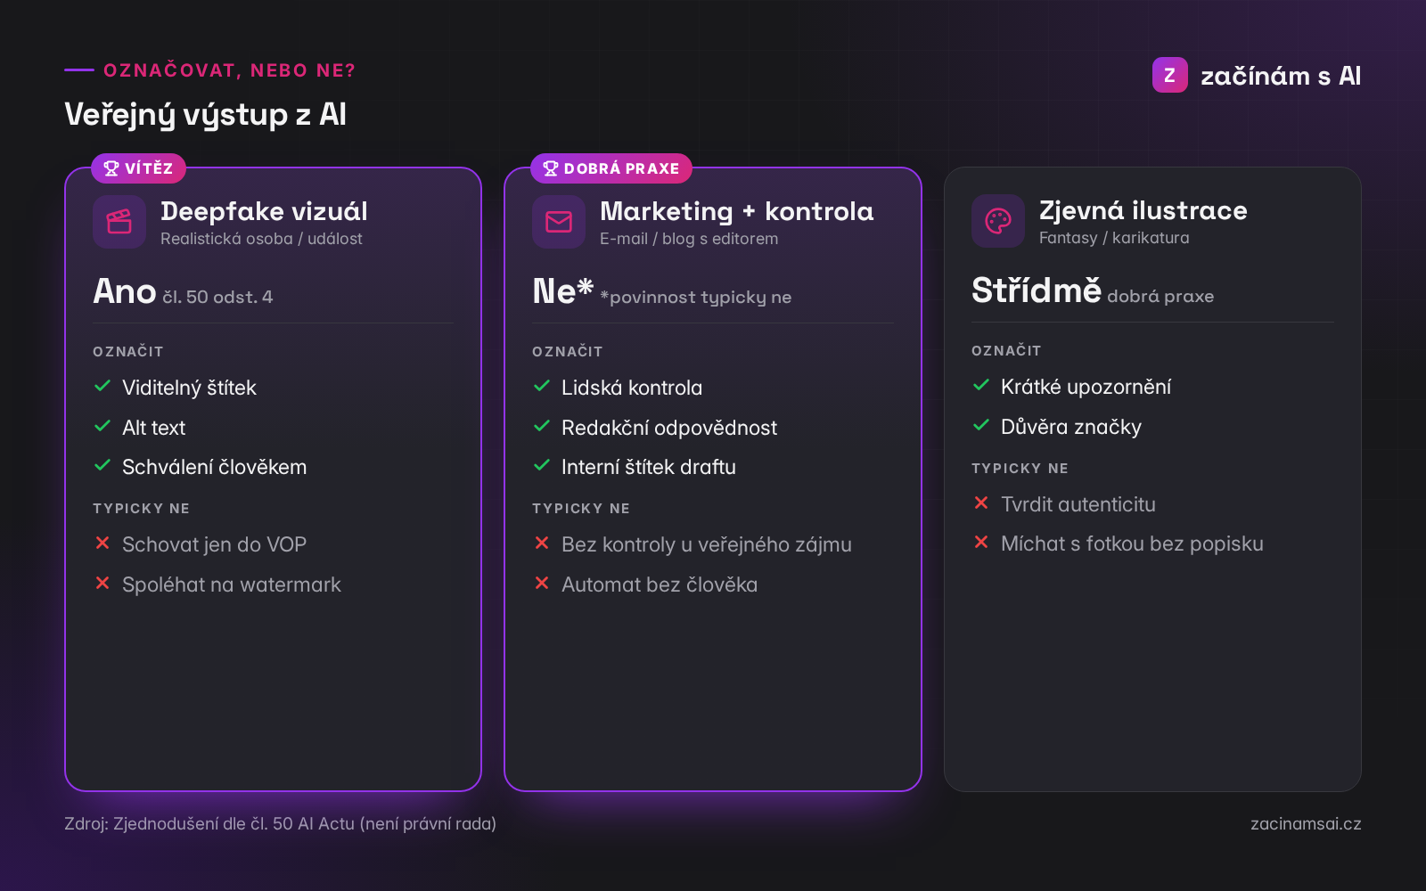This screenshot has height=891, width=1426.
Task: Click the Fantasy / karikatura subtitle
Action: (x=1114, y=238)
